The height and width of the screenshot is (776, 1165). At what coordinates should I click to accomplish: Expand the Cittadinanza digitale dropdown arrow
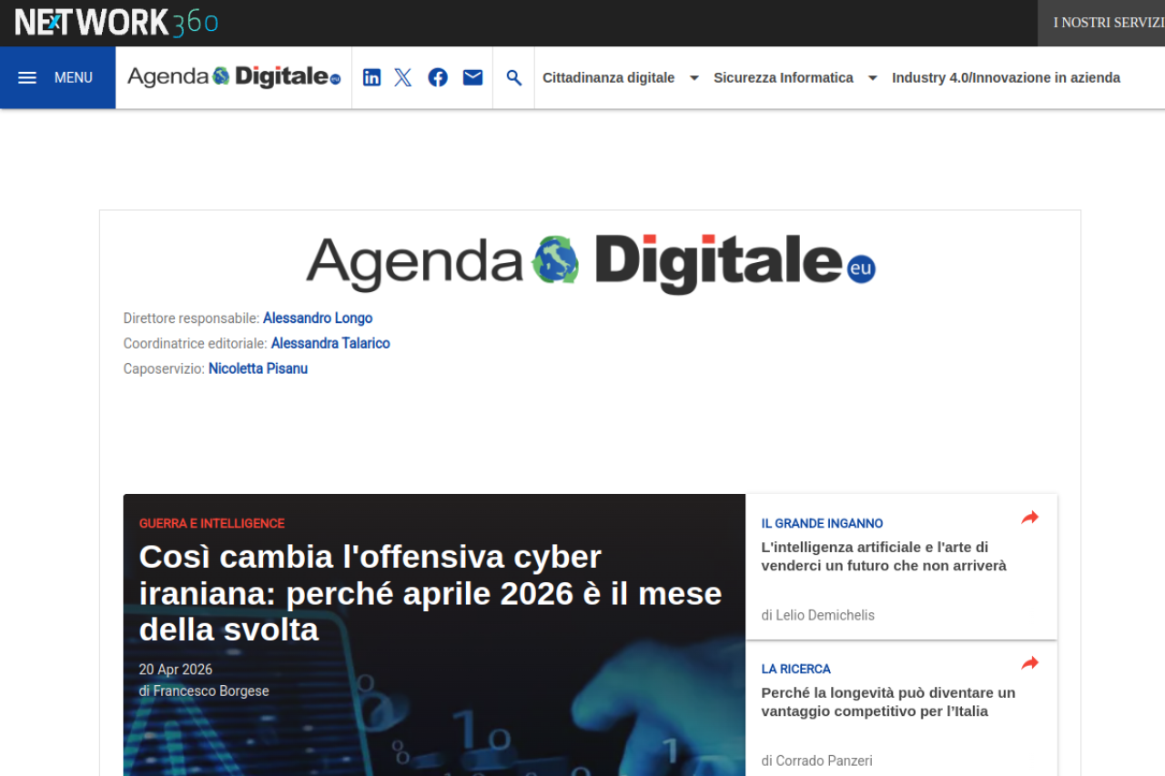[694, 78]
